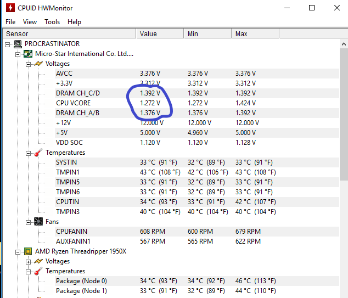This screenshot has width=348, height=298.
Task: Click TMPIN1 value 43 °C (108 °F)
Action: click(x=160, y=172)
